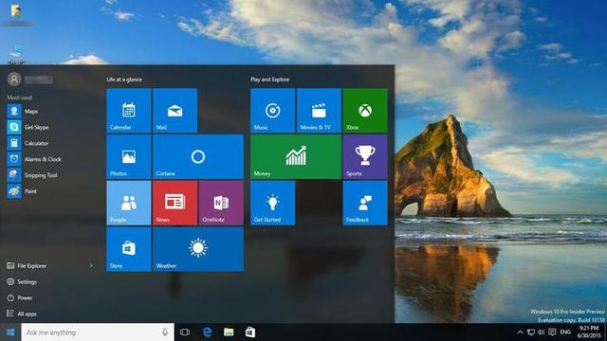
Task: Launch Cortana from its wide tile
Action: [198, 156]
